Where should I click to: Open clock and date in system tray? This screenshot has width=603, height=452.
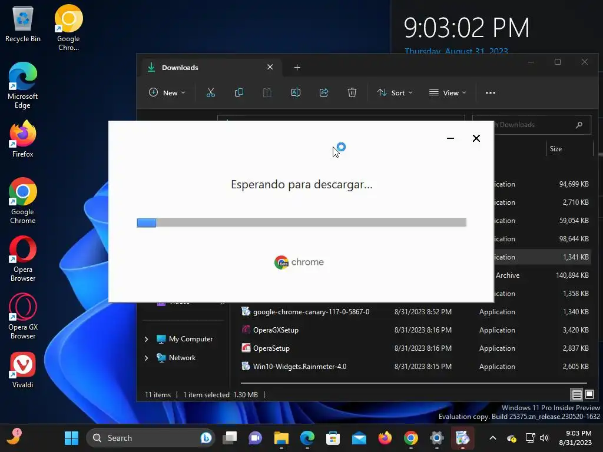tap(575, 438)
